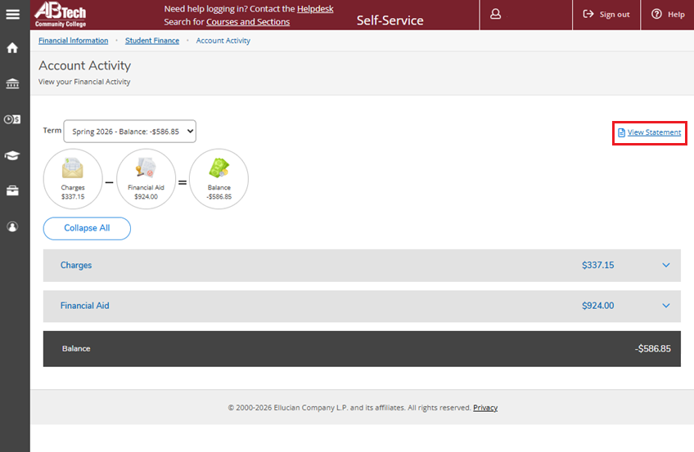
Task: Click the Collapse All button
Action: pos(87,228)
